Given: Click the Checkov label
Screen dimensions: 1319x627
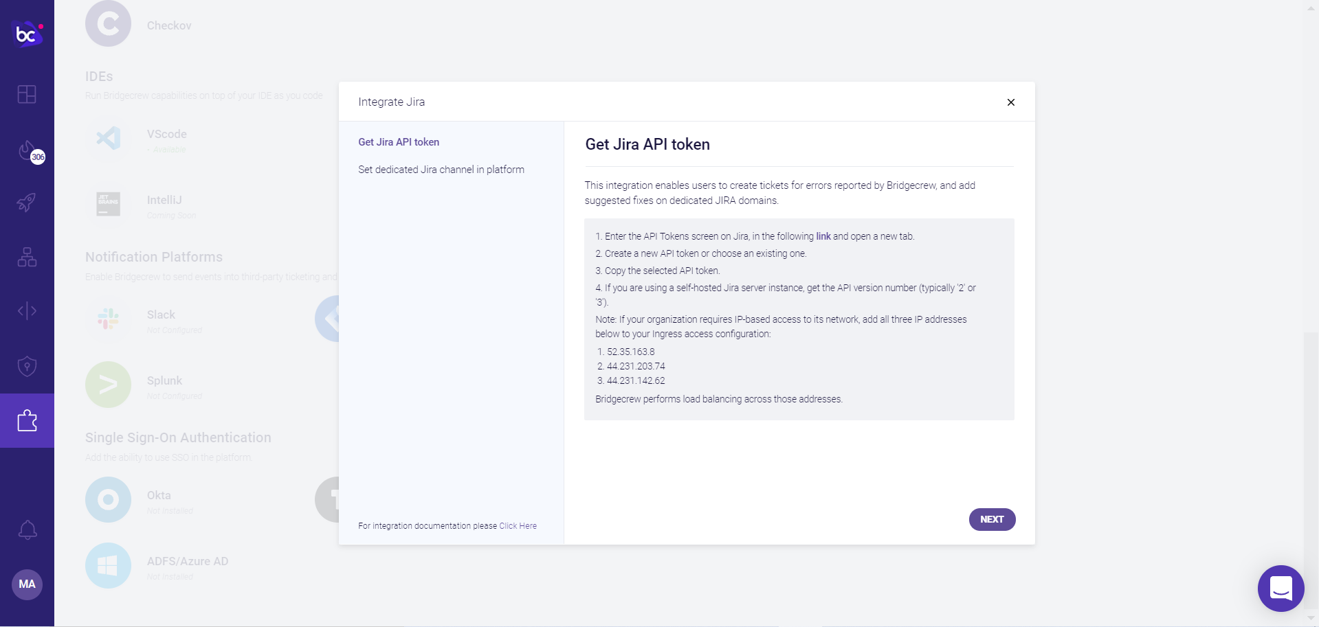Looking at the screenshot, I should click(x=169, y=25).
